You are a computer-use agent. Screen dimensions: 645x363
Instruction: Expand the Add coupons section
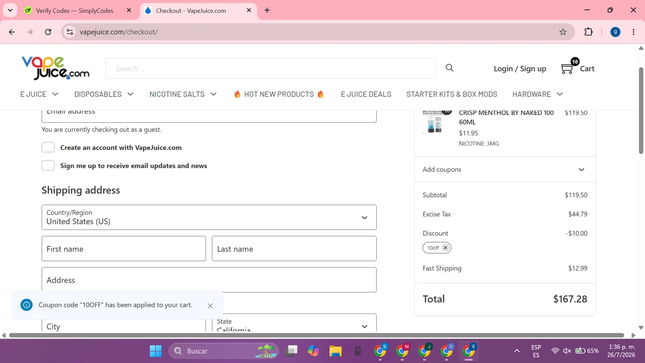[505, 169]
